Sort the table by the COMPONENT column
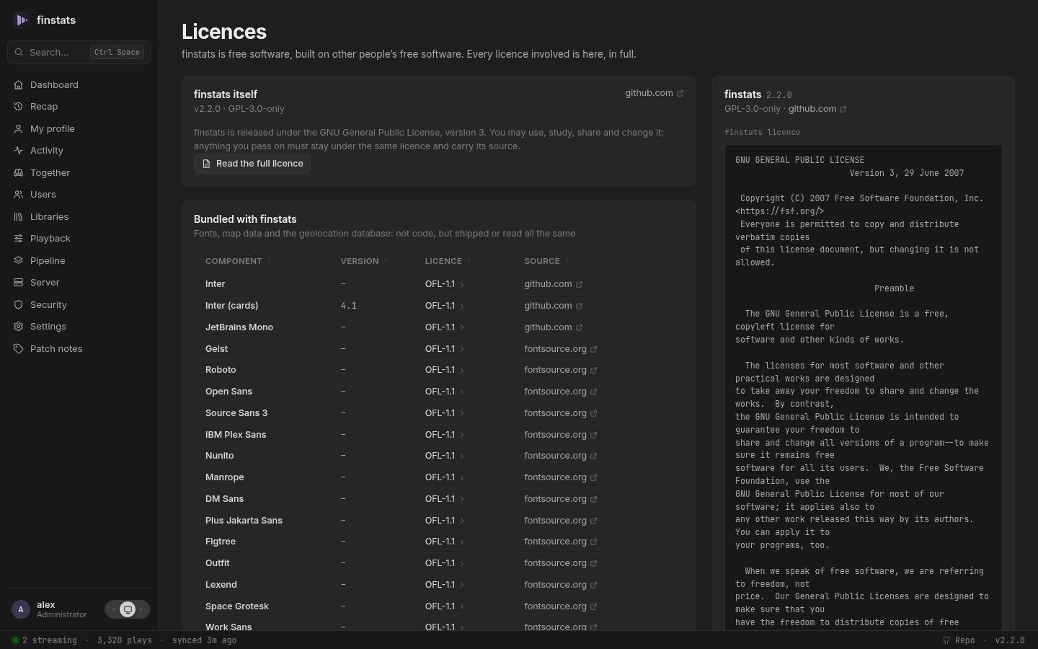Viewport: 1038px width, 649px height. coord(238,261)
